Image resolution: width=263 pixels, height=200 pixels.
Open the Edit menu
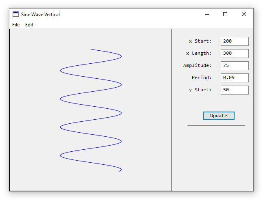[29, 25]
